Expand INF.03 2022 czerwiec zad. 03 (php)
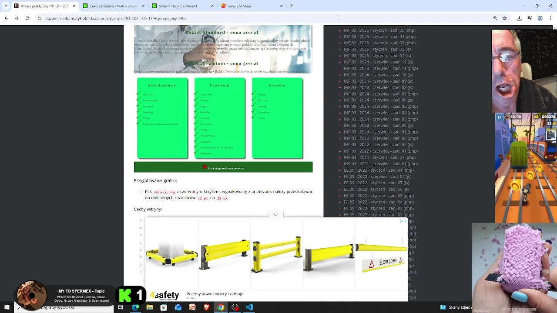 (x=339, y=138)
